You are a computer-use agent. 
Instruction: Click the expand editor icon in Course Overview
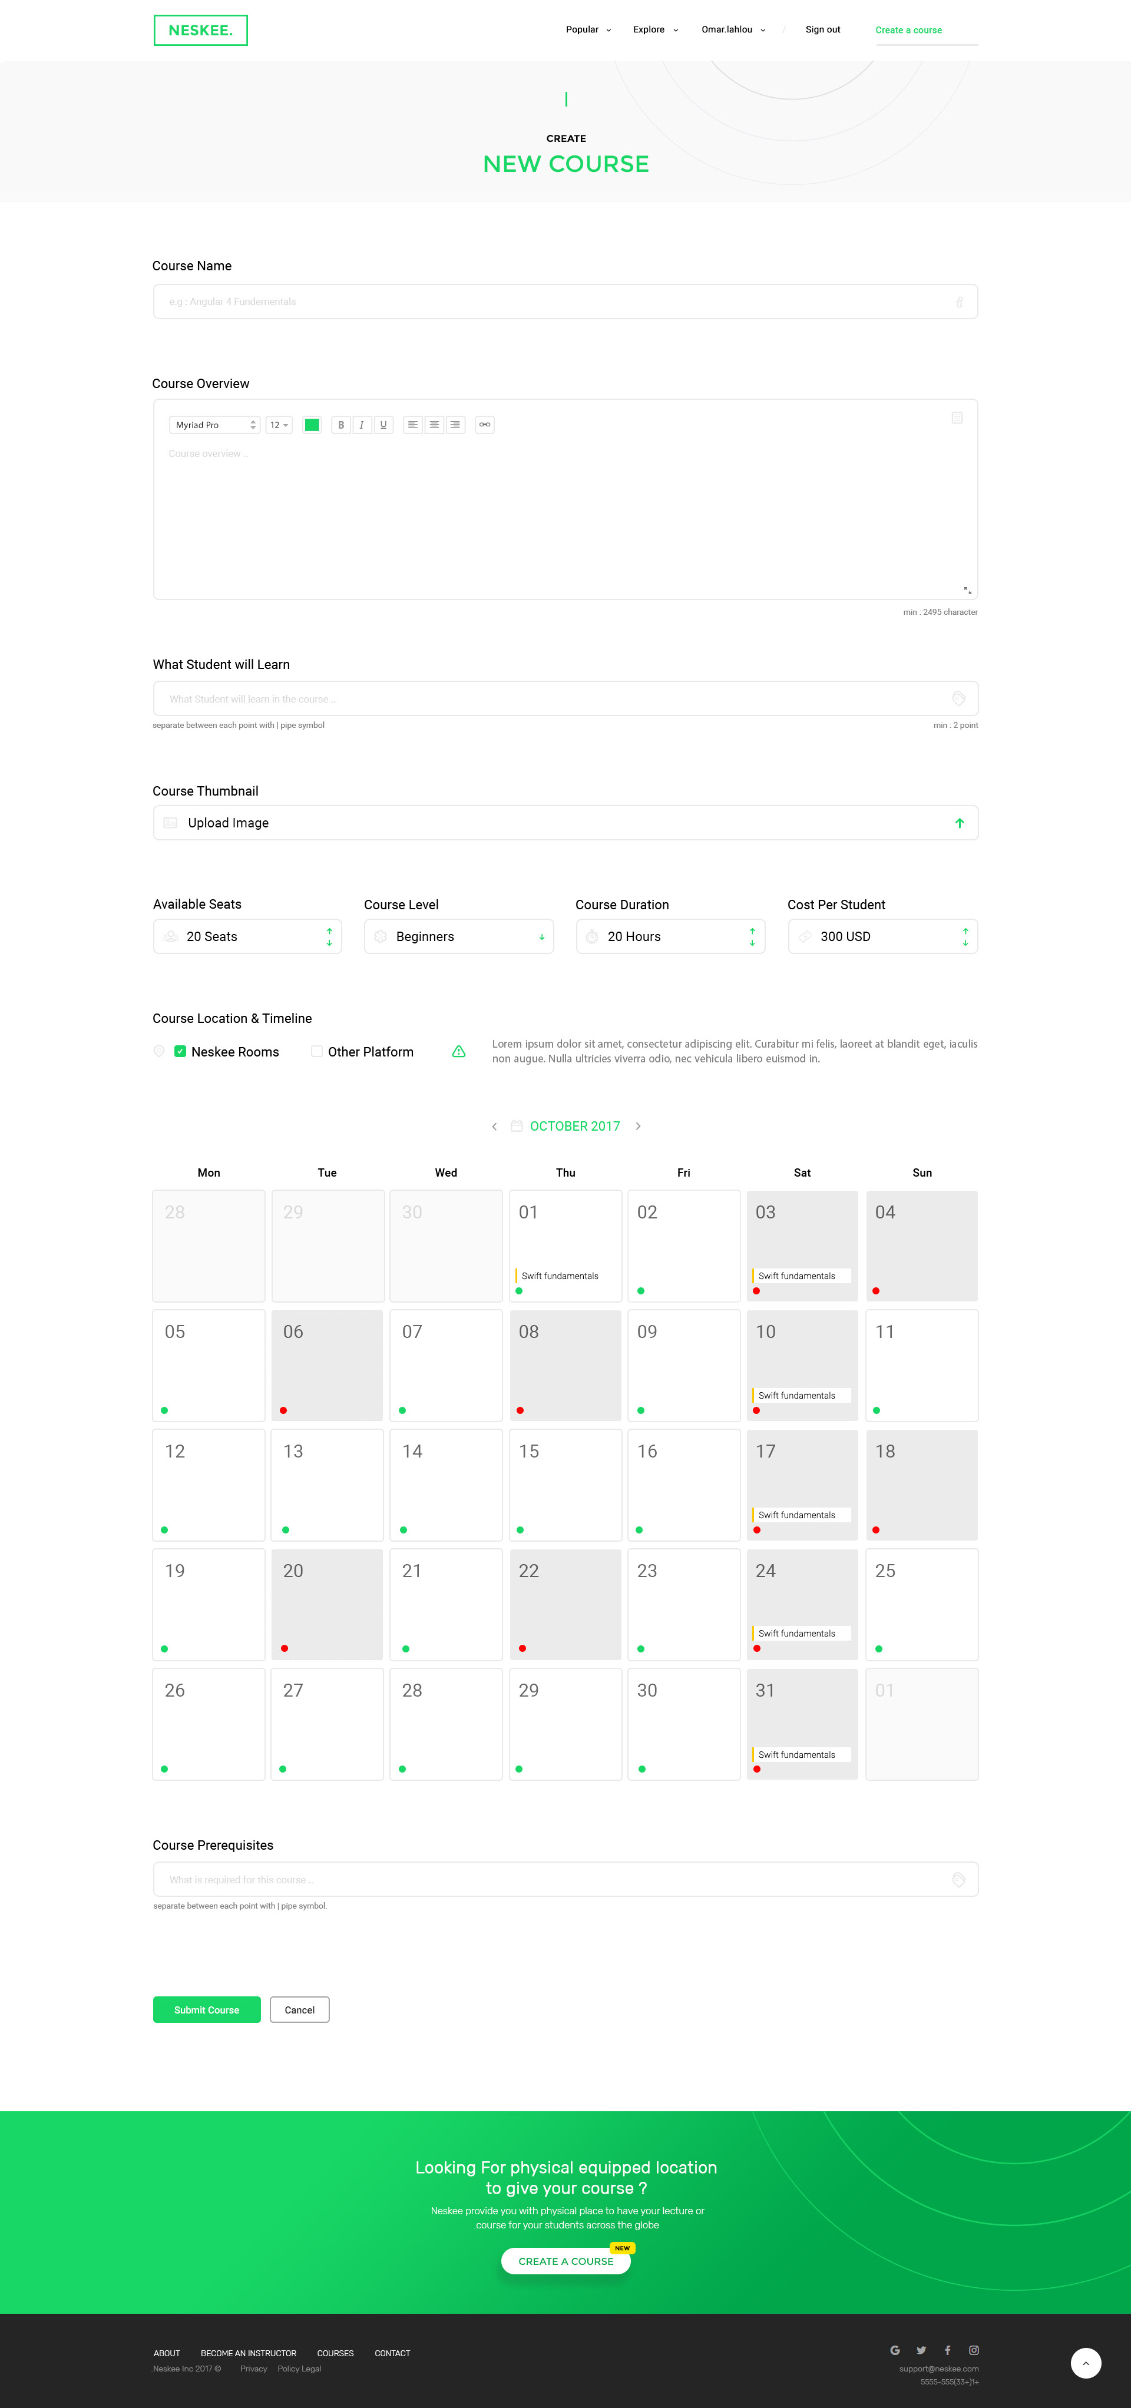967,590
